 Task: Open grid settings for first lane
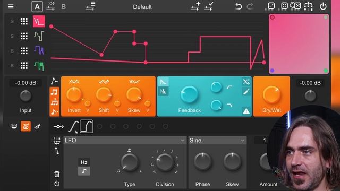click(24, 21)
